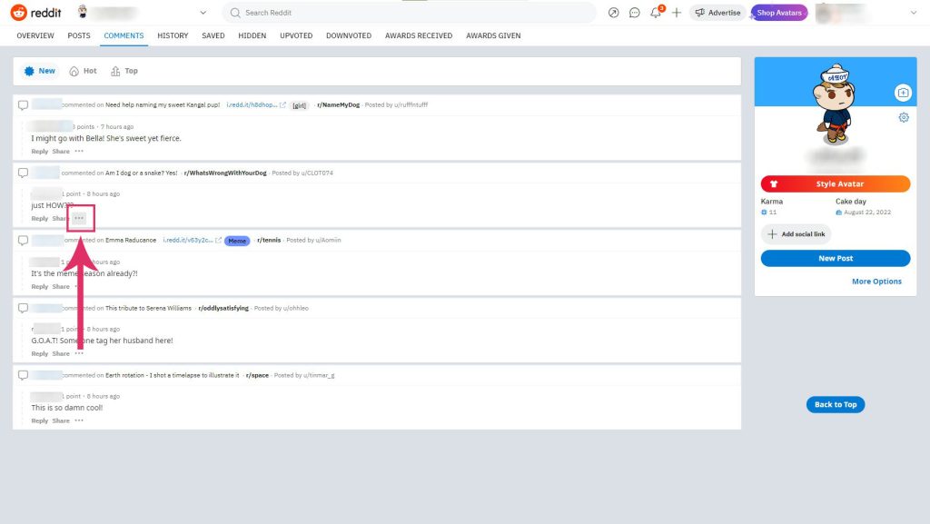Screen dimensions: 930x524
Task: Open the Reddit home logo
Action: tap(36, 13)
